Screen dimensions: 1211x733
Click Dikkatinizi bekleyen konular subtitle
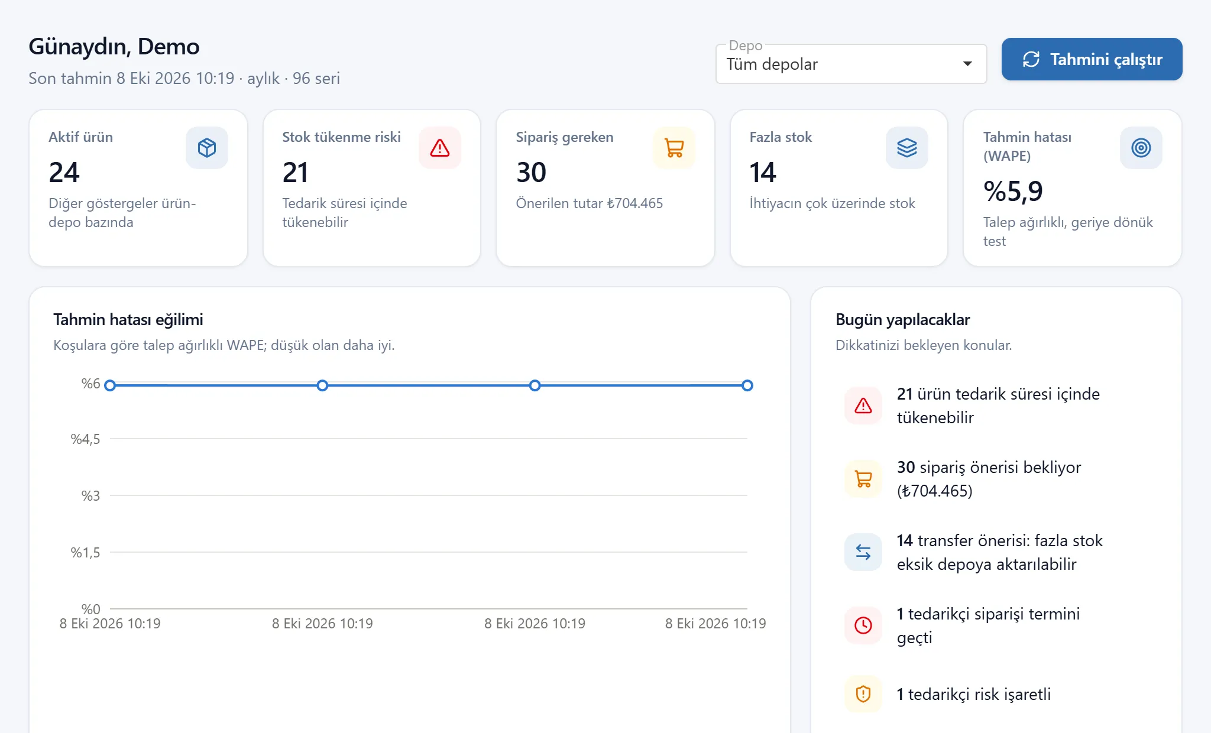click(924, 345)
